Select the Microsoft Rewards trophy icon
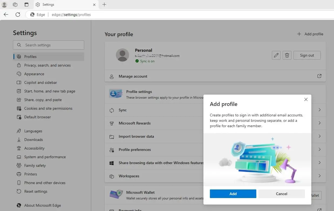The width and height of the screenshot is (334, 211). (112, 123)
